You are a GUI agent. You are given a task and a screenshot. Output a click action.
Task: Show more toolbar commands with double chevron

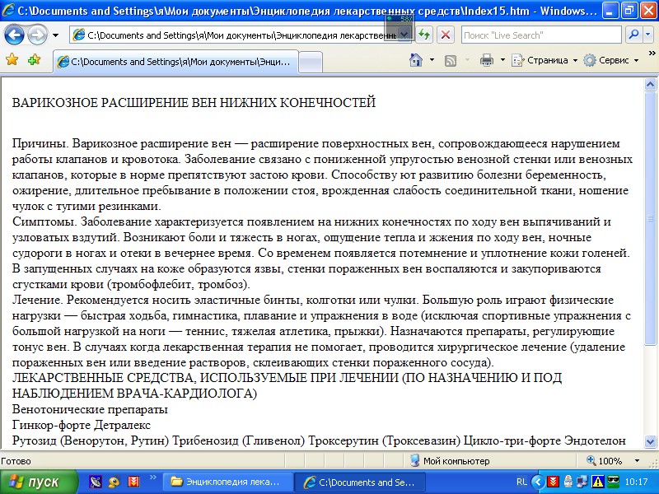tap(652, 54)
